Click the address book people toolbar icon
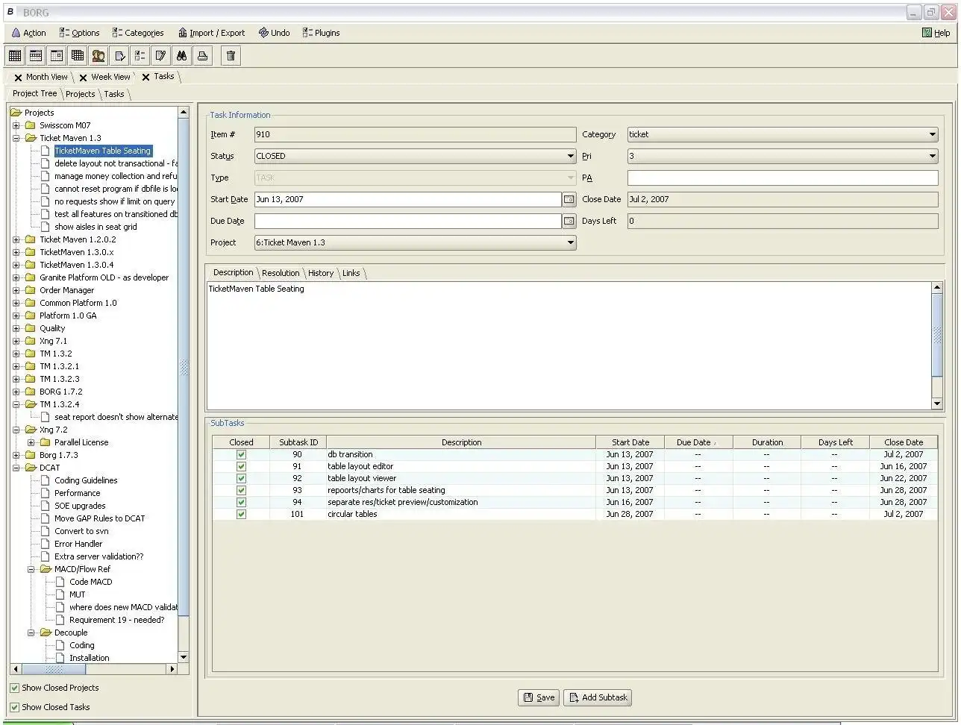This screenshot has width=961, height=725. click(98, 56)
